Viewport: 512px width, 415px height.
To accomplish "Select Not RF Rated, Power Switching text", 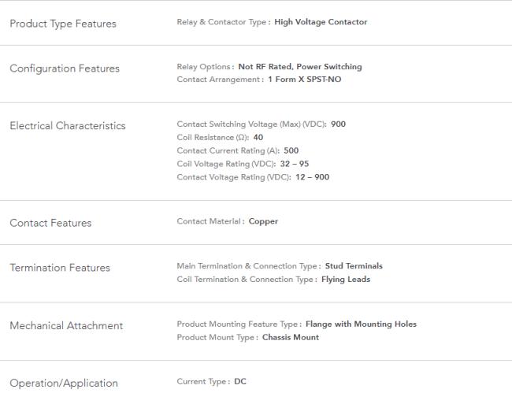I will tap(300, 67).
